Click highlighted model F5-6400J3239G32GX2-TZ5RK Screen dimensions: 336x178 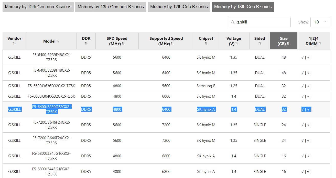(51, 109)
